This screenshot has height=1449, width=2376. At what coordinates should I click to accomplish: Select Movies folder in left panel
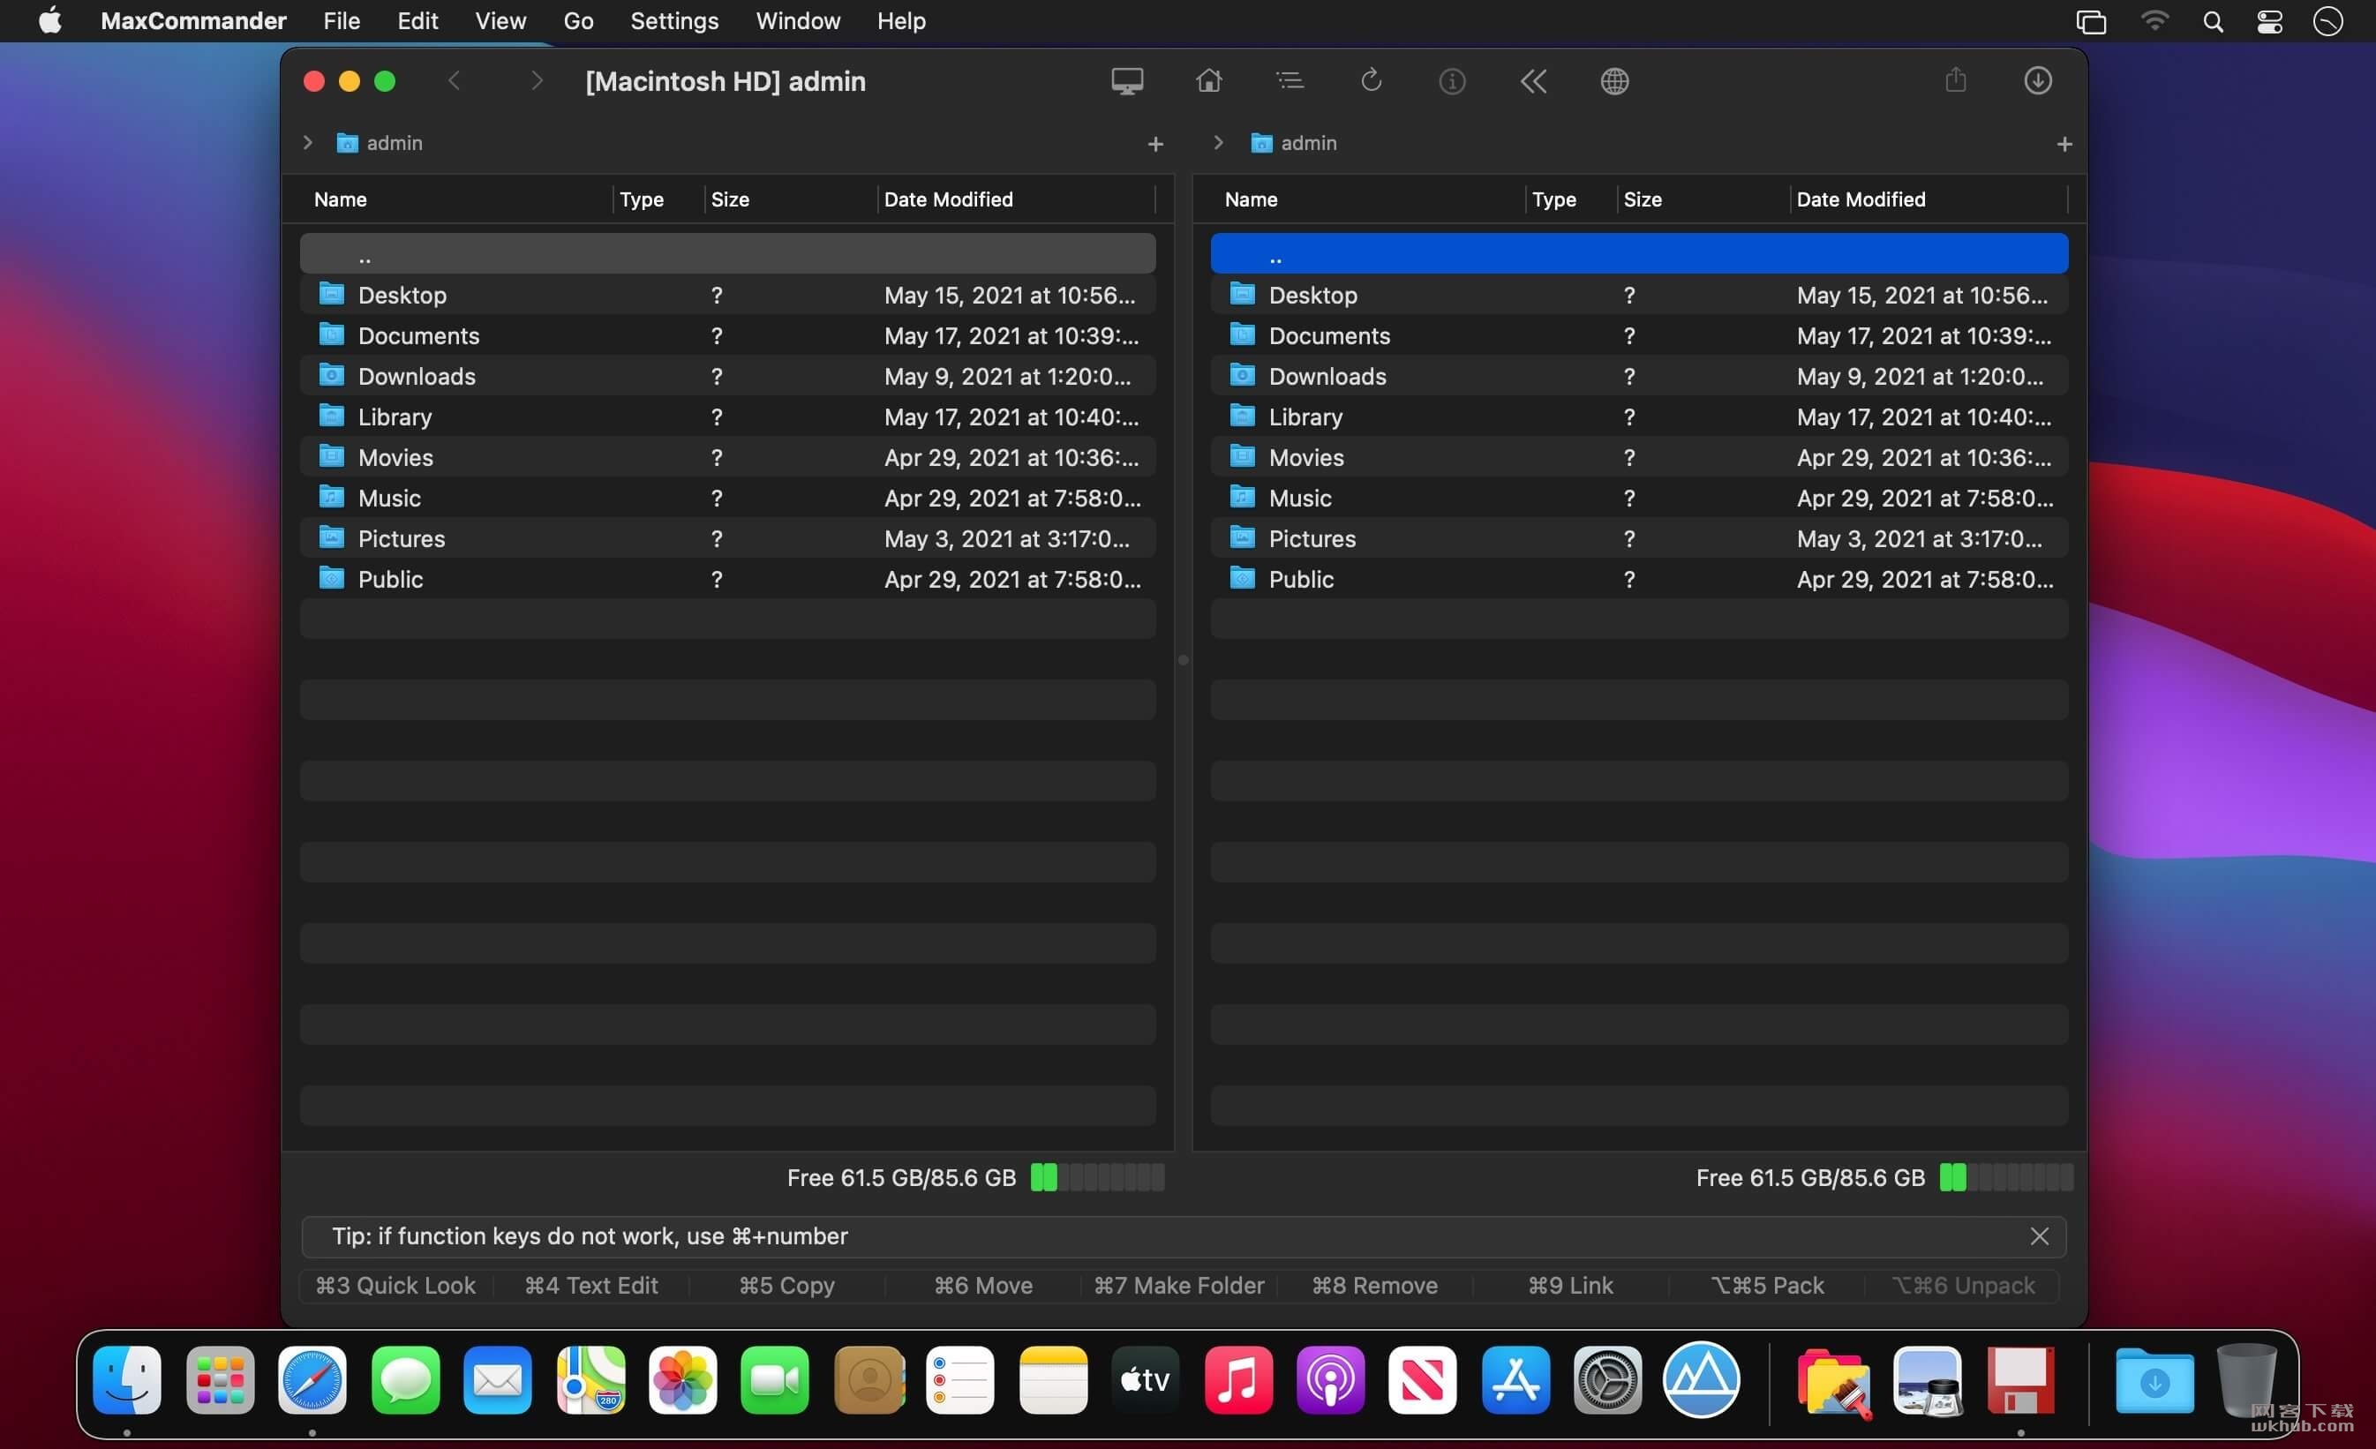point(727,456)
